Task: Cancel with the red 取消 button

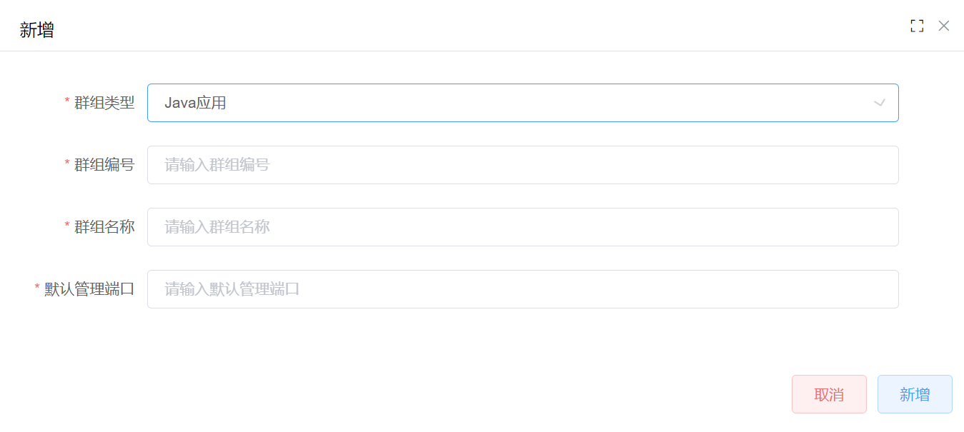Action: point(829,394)
